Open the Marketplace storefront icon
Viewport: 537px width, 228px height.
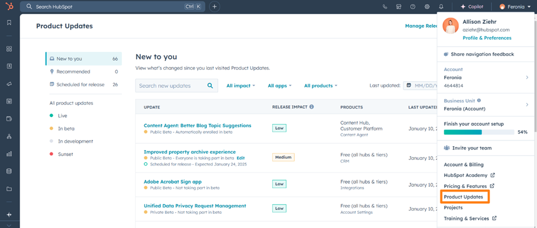click(x=399, y=6)
